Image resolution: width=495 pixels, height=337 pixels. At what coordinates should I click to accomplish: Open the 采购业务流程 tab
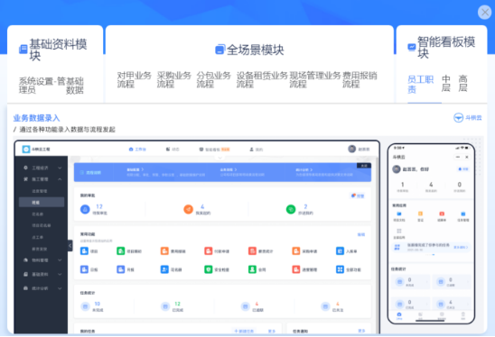click(174, 79)
